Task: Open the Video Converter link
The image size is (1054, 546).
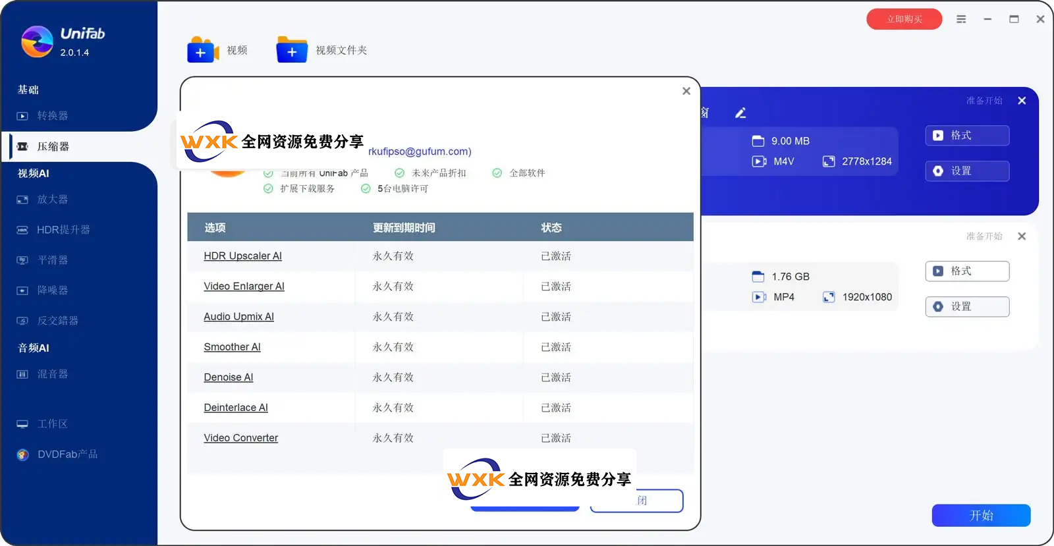Action: (240, 438)
